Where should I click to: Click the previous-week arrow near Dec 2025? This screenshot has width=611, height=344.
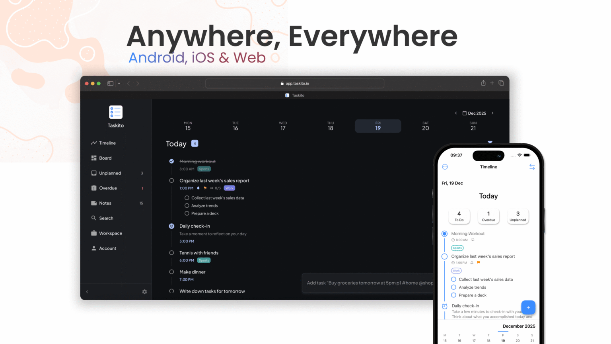coord(456,113)
